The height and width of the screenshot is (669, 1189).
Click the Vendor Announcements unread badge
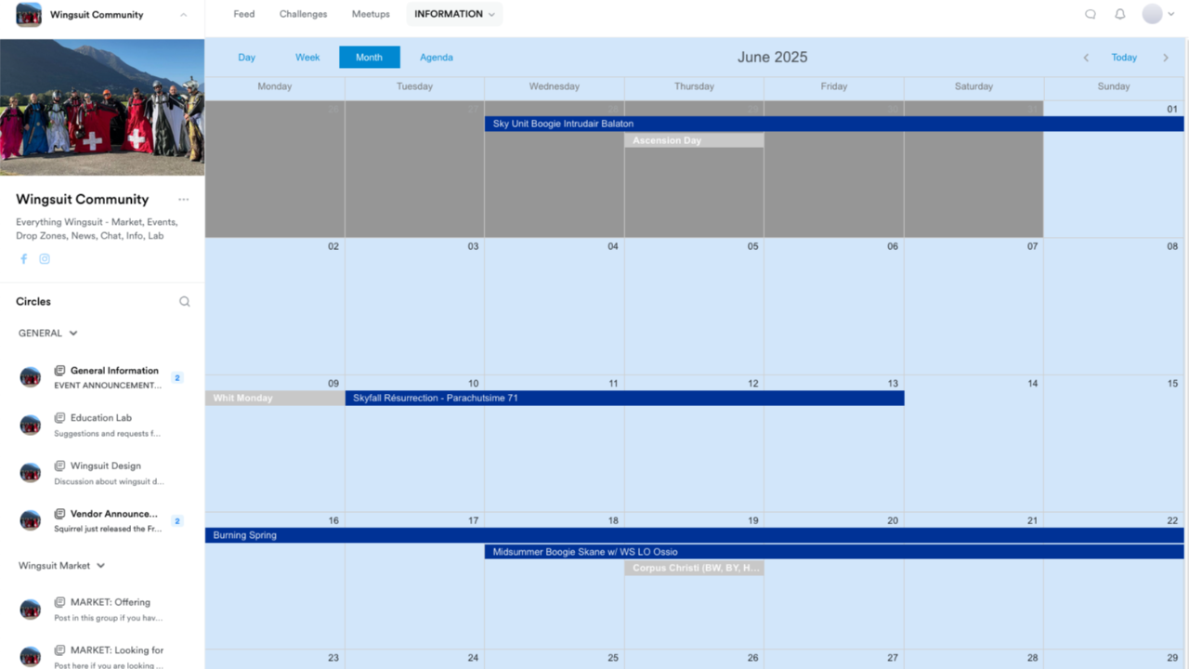[177, 520]
